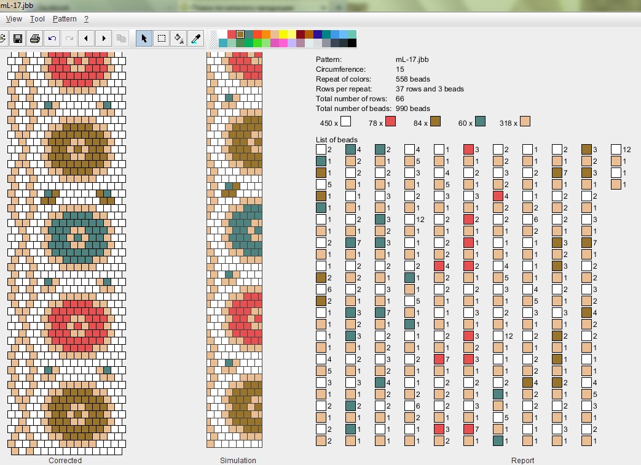Image resolution: width=641 pixels, height=465 pixels.
Task: Pick the paint bucket fill tool
Action: coord(179,39)
